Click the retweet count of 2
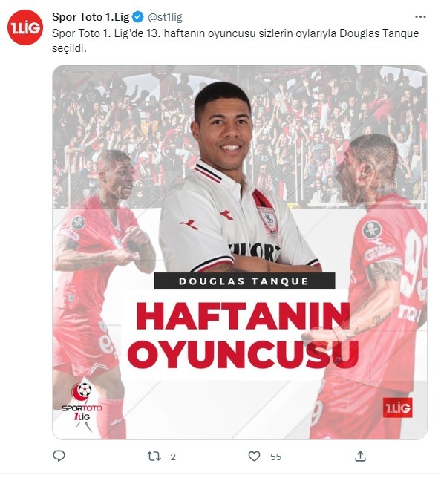 coord(173,457)
